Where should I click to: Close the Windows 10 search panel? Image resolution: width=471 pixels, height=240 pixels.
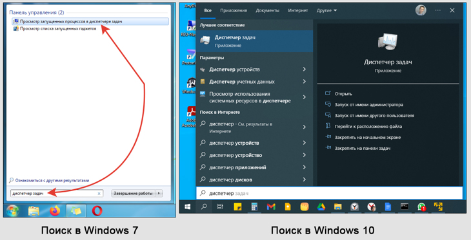[452, 10]
